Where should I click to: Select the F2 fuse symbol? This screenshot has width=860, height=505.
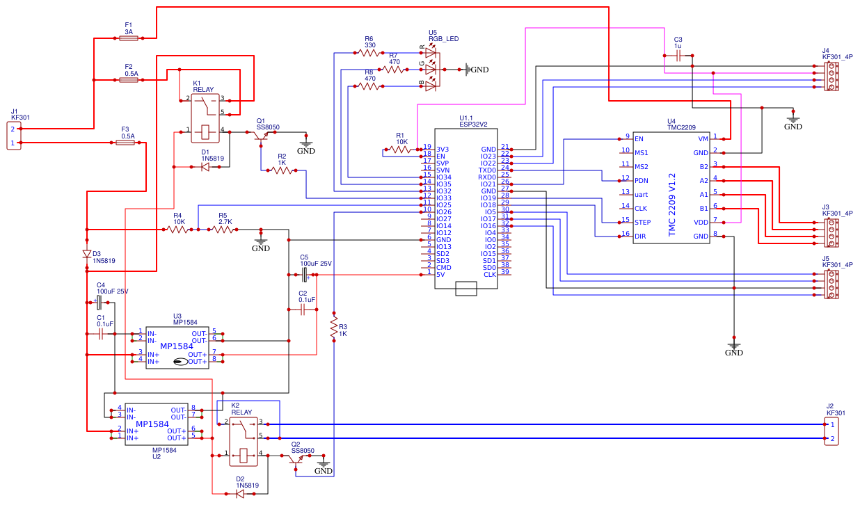click(129, 80)
